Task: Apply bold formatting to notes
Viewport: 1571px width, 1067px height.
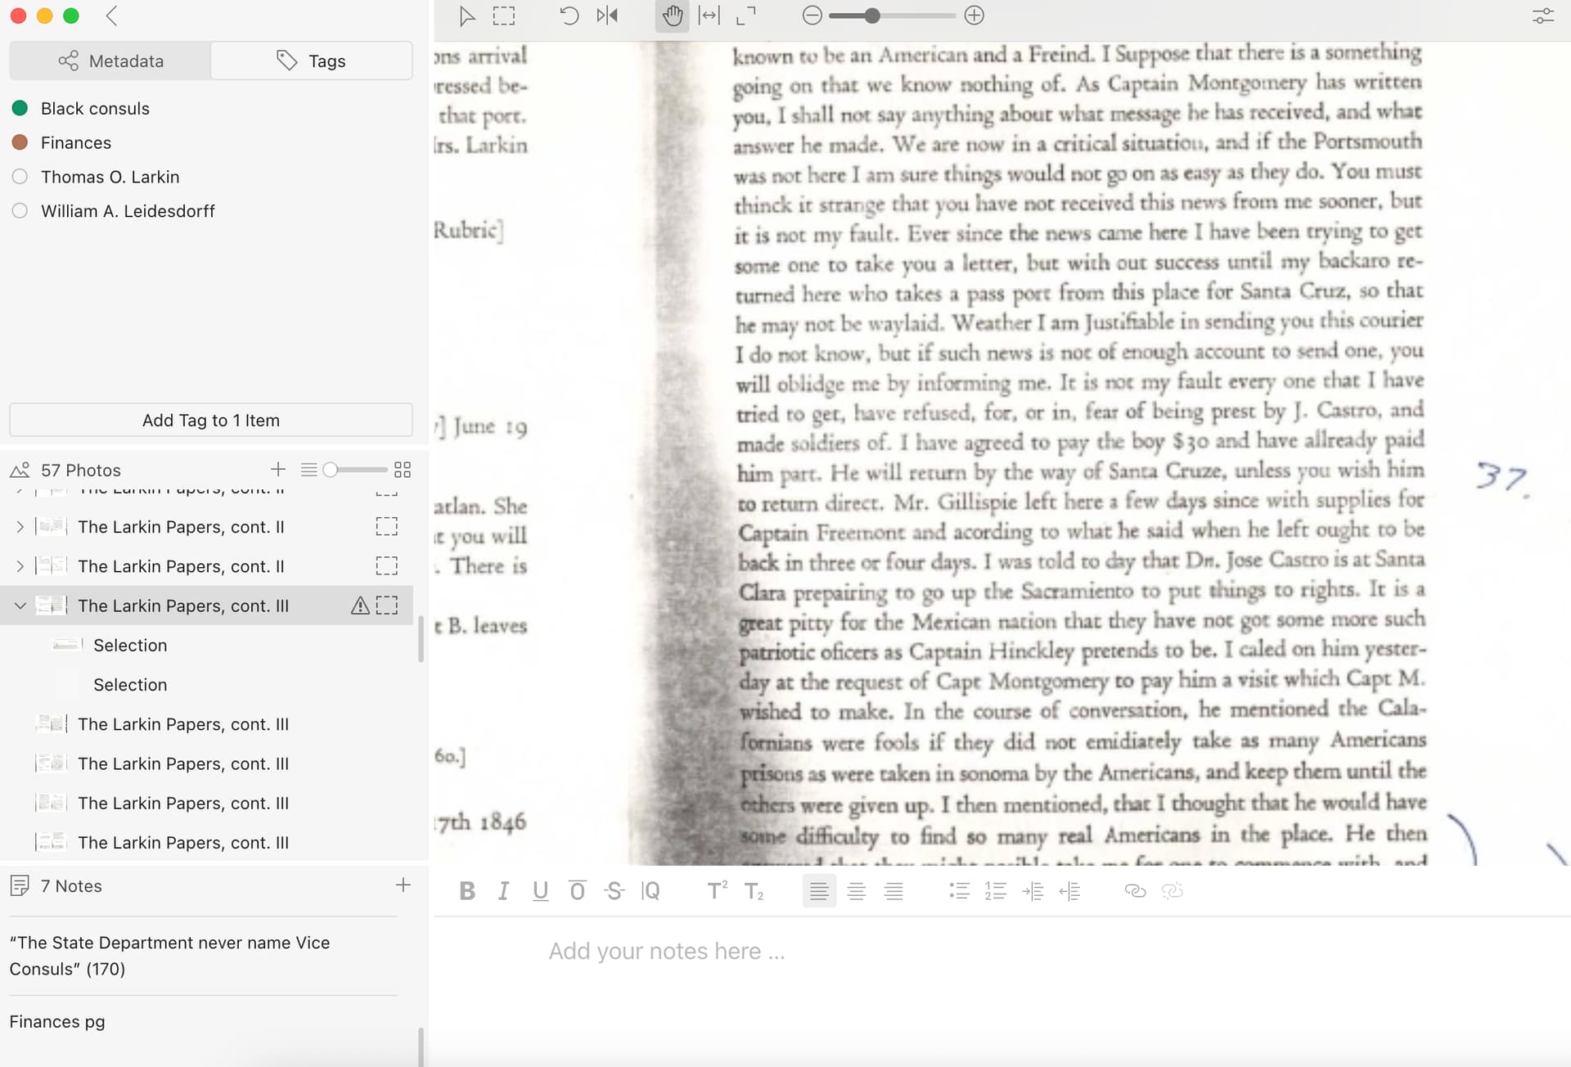Action: (x=467, y=891)
